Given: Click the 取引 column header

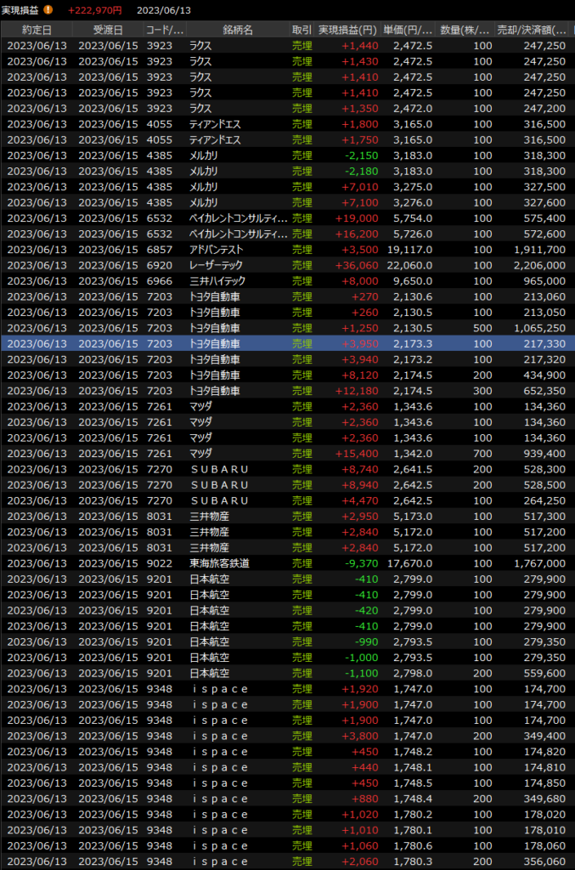Looking at the screenshot, I should click(302, 30).
